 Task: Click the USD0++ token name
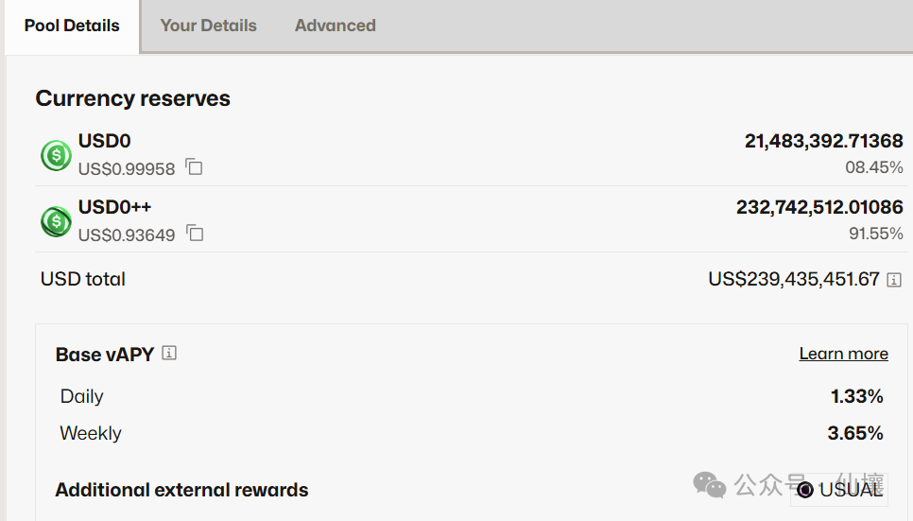(x=114, y=207)
